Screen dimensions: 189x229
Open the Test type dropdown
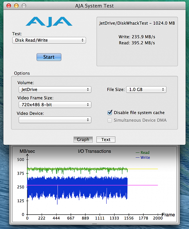click(x=49, y=40)
